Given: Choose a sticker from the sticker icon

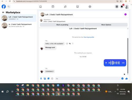Looking at the screenshot, I should pyautogui.click(x=49, y=78).
